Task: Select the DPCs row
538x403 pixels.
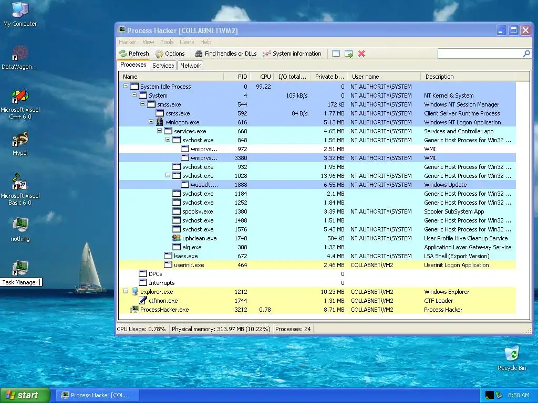Action: (x=317, y=273)
